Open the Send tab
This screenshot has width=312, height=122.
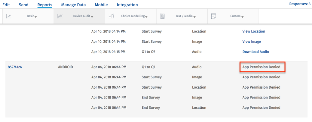[24, 5]
